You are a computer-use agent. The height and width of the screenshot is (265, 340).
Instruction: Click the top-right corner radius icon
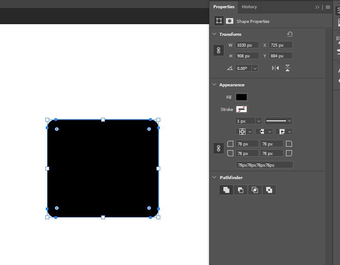(x=289, y=144)
